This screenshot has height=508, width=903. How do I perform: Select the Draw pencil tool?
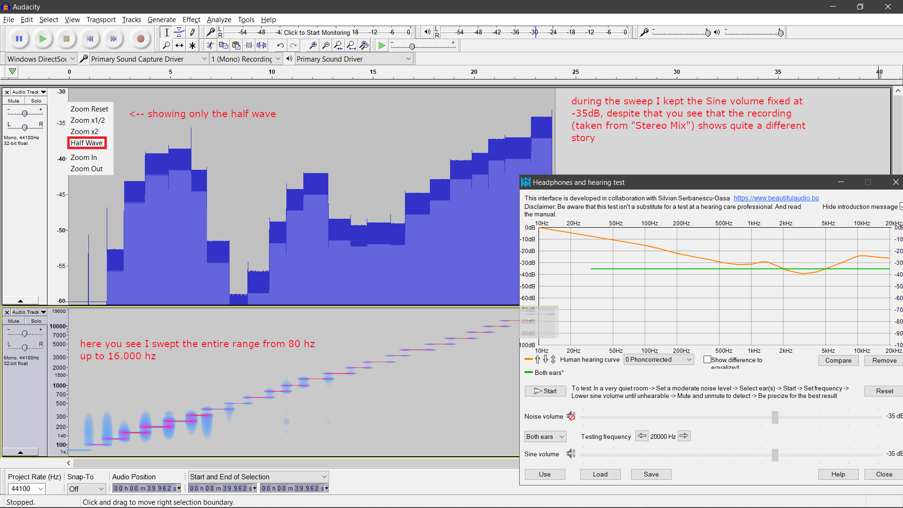tap(192, 32)
